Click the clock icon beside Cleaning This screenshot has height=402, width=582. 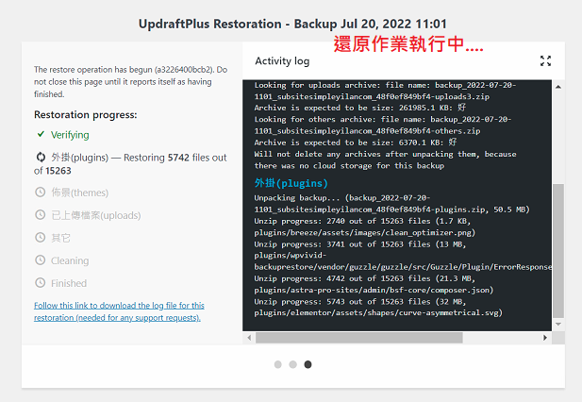pos(40,260)
